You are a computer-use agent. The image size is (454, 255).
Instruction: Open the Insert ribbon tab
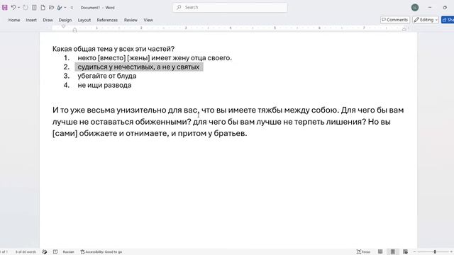(x=31, y=20)
